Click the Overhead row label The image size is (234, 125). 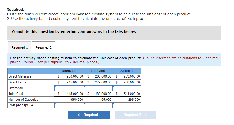[16, 88]
